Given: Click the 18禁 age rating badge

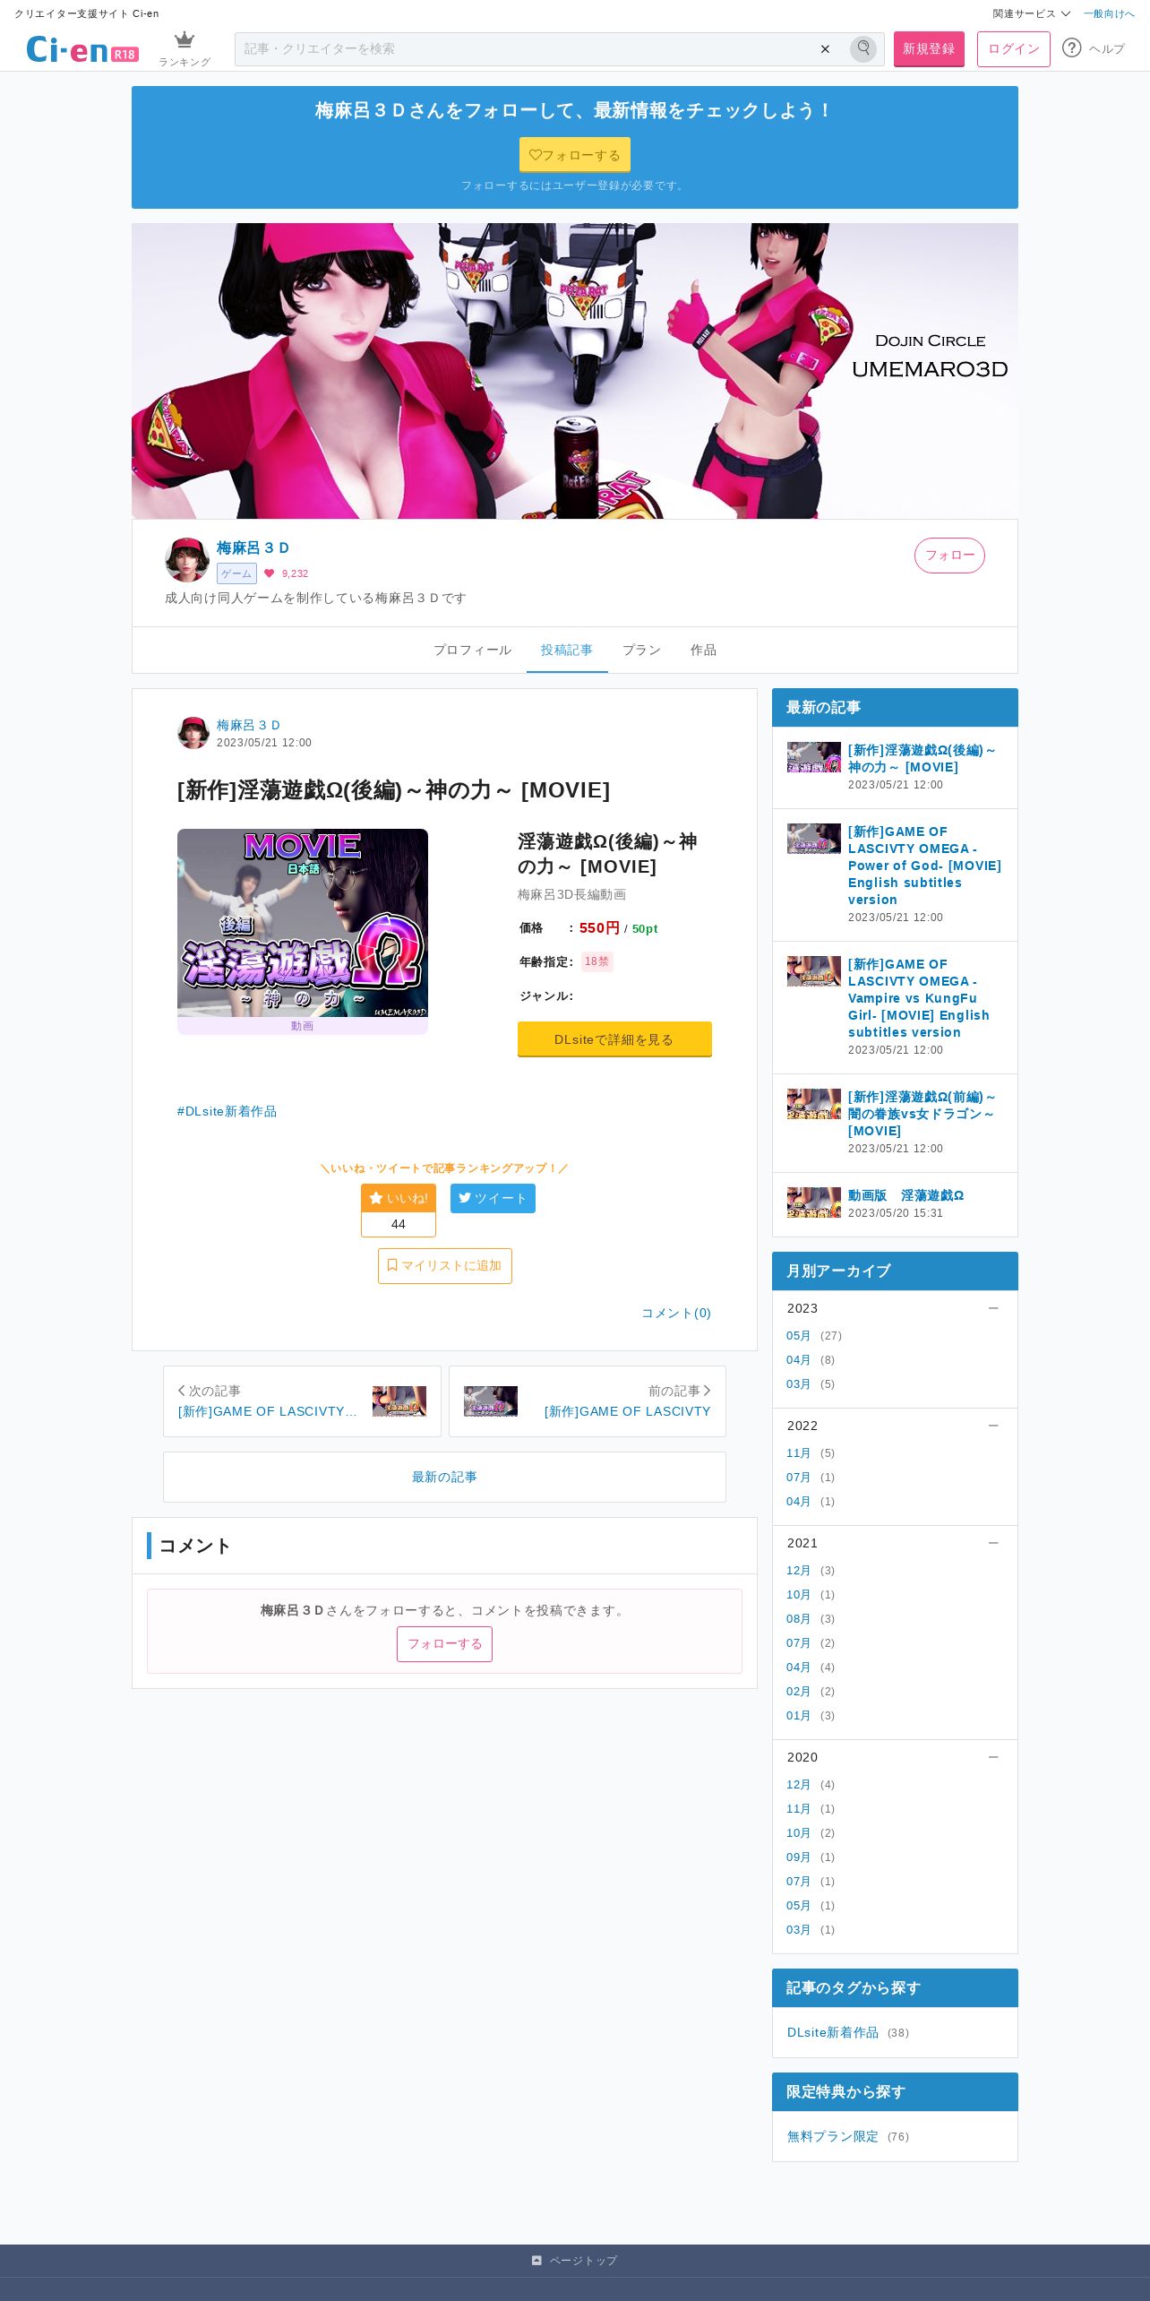Looking at the screenshot, I should (x=597, y=961).
